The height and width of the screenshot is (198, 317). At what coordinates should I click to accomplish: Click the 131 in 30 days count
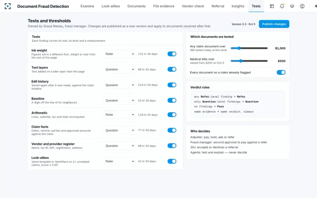coord(148,54)
